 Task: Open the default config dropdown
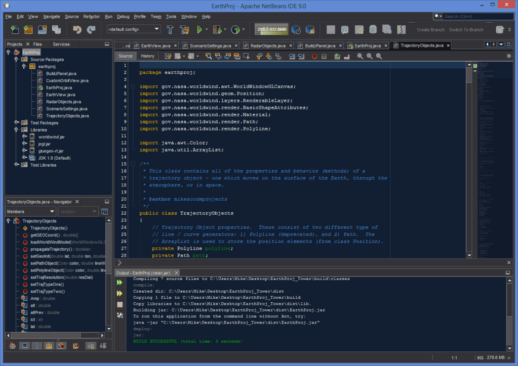pos(134,29)
